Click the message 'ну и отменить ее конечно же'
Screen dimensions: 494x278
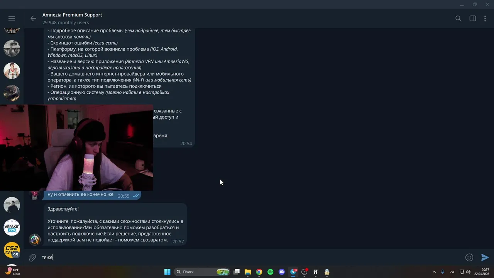(x=80, y=195)
